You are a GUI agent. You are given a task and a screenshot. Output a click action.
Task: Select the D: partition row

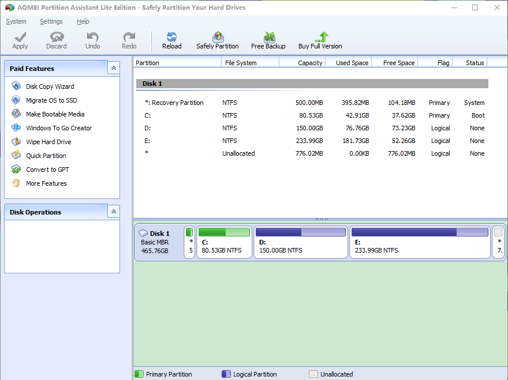tap(312, 128)
